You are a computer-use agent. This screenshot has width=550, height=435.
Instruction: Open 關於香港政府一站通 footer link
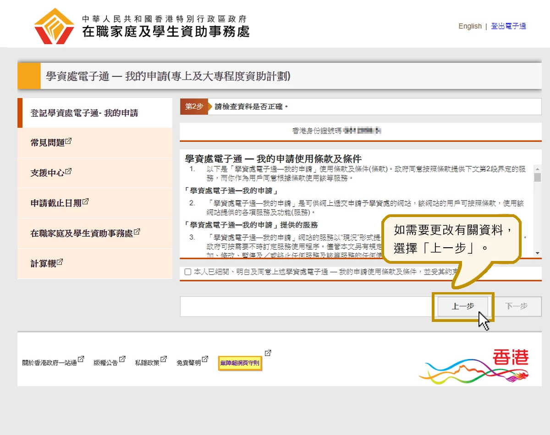[49, 363]
